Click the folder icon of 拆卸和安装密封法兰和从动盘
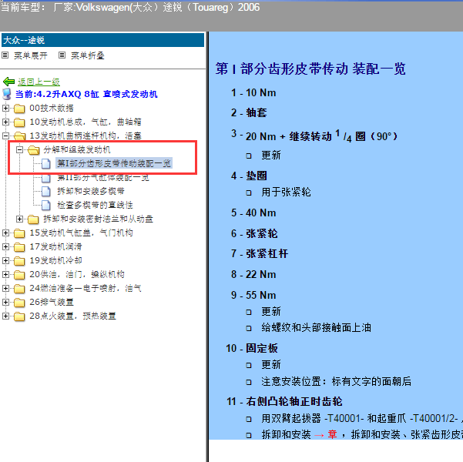 click(x=33, y=219)
